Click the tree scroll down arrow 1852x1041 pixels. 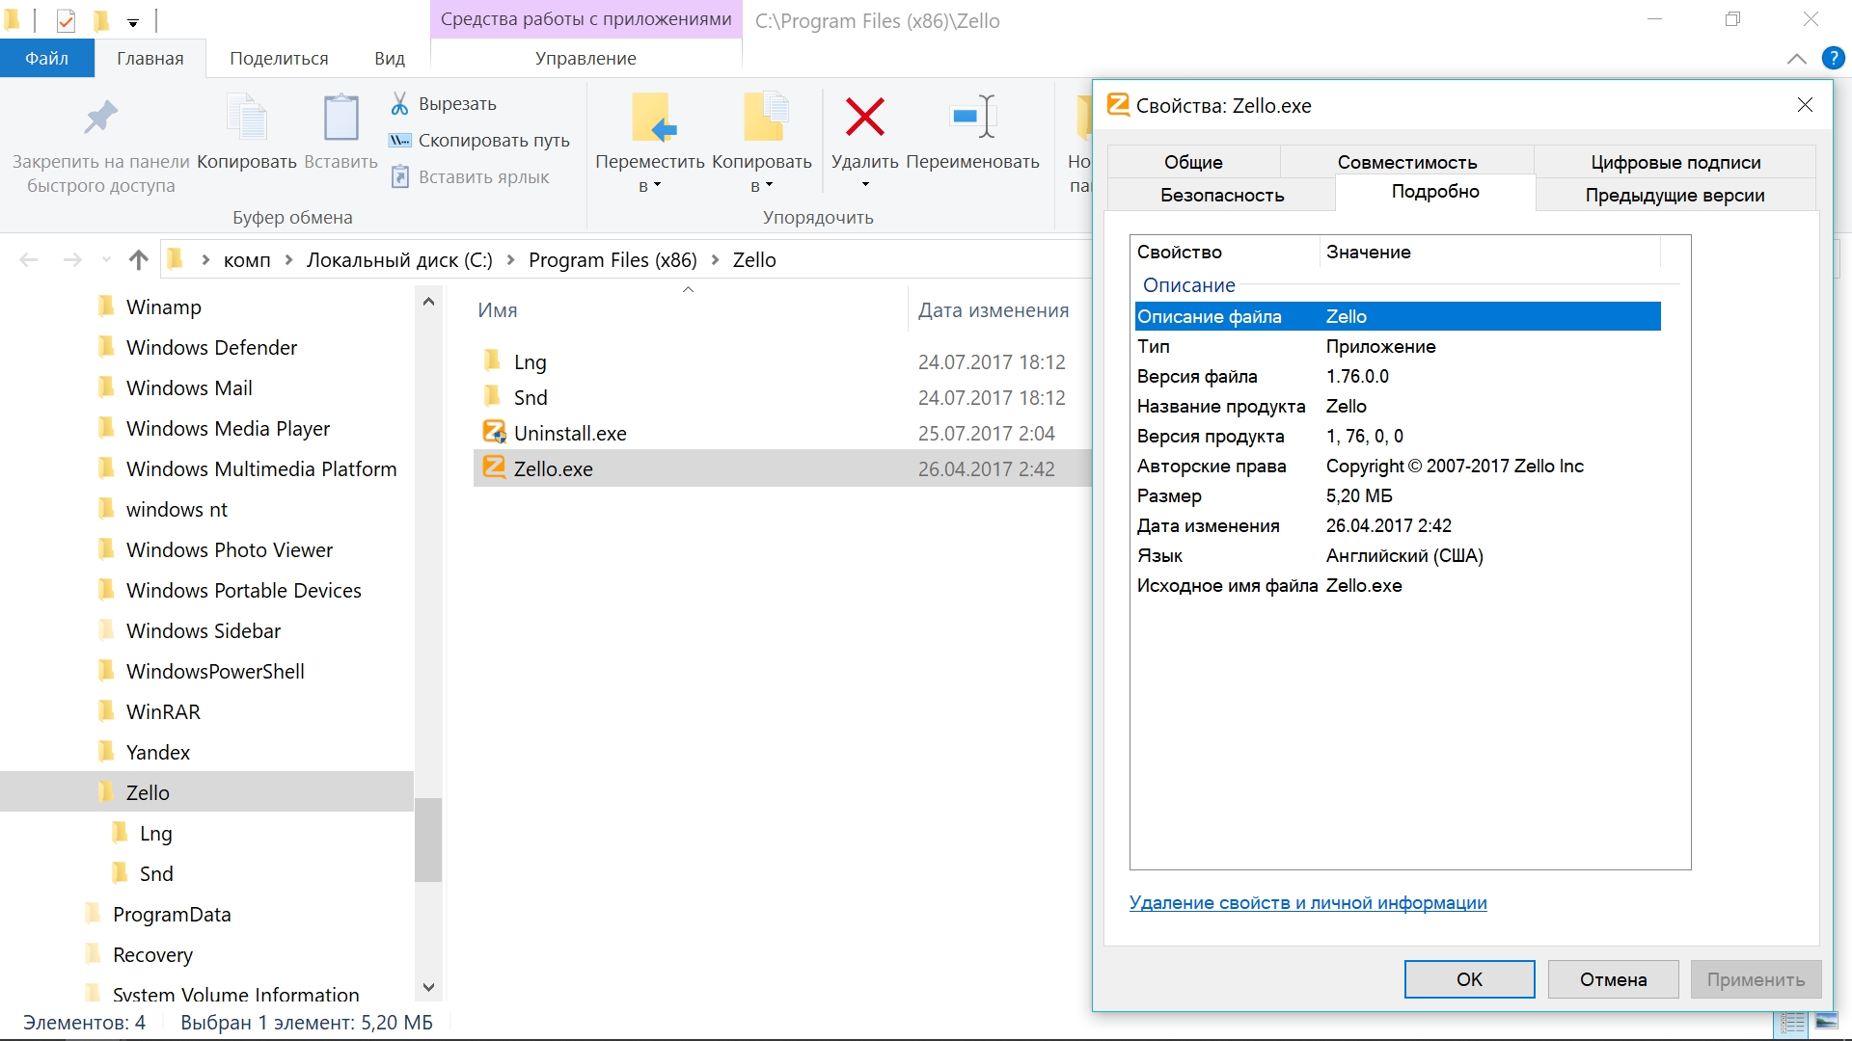(428, 987)
